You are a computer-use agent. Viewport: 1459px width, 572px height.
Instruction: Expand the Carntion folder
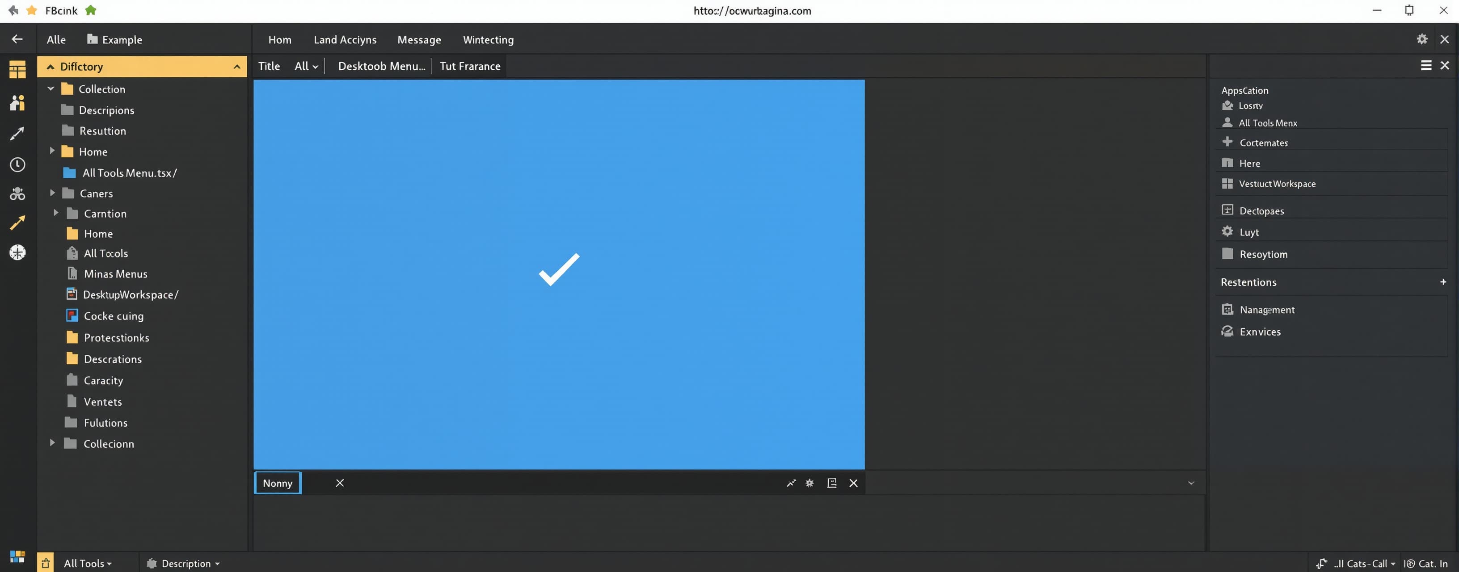(56, 213)
